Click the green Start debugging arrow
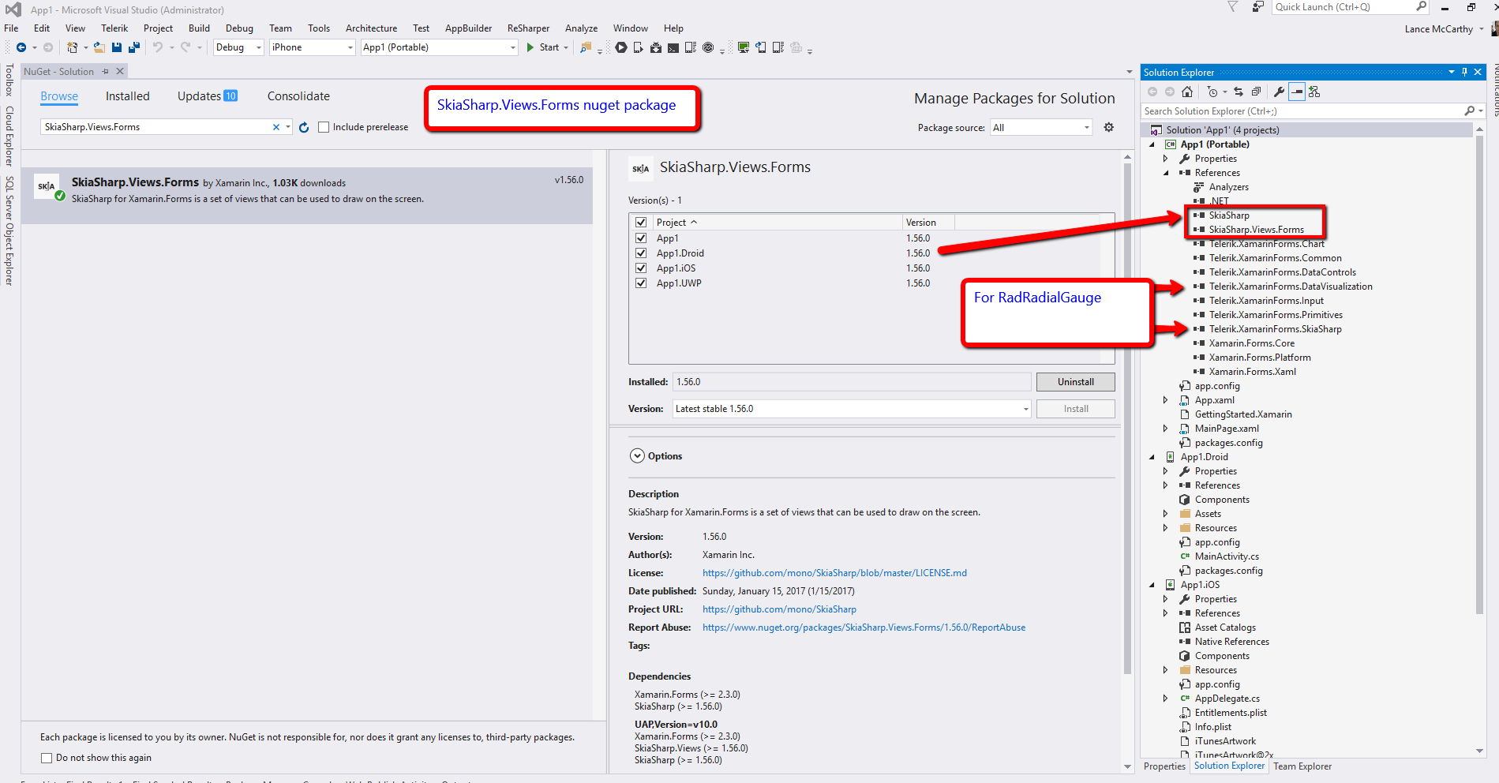The height and width of the screenshot is (783, 1499). pyautogui.click(x=530, y=47)
